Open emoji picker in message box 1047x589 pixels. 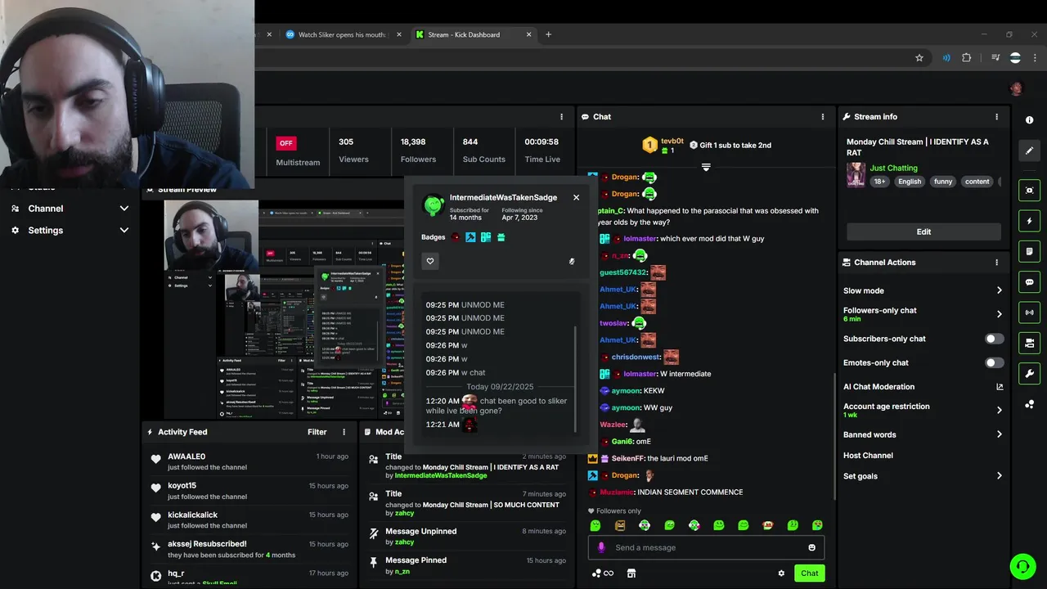811,547
